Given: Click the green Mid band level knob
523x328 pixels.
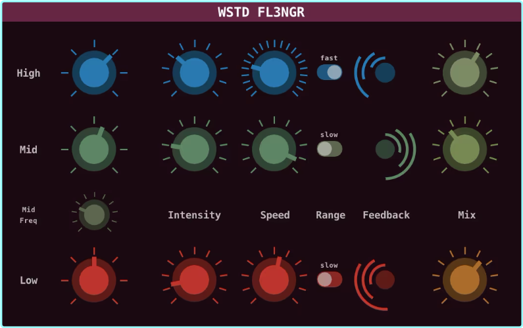Looking at the screenshot, I should (94, 150).
